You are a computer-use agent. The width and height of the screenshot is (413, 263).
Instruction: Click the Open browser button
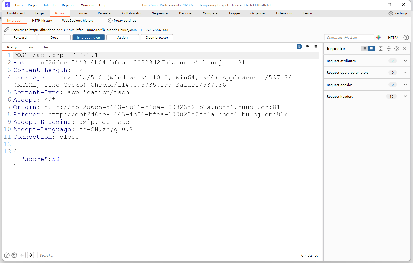point(157,37)
